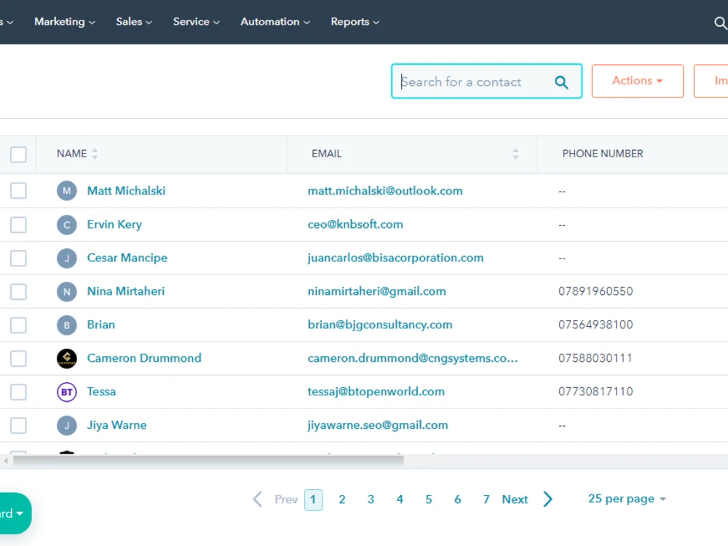Focus the Search for a contact field
Screen dimensions: 728x546
(486, 82)
